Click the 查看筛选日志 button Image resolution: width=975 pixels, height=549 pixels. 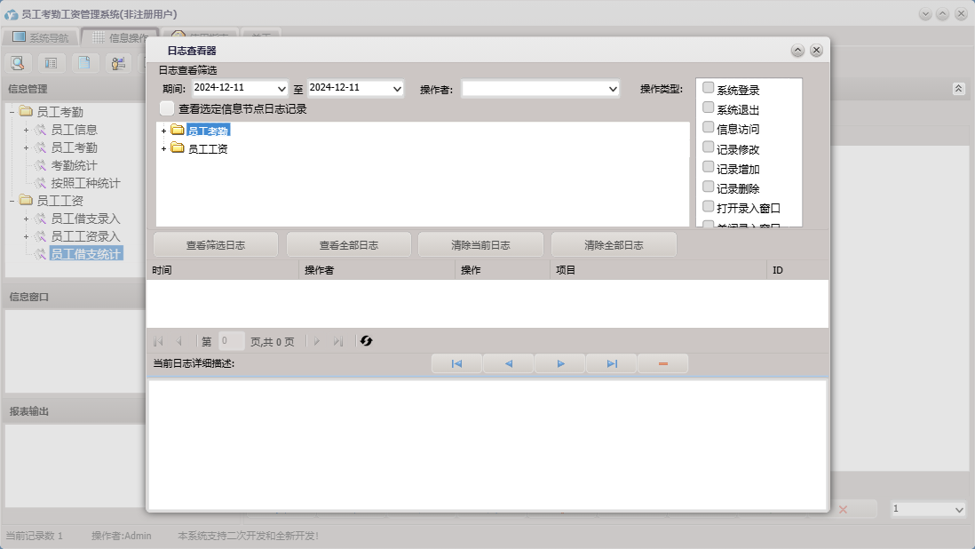pos(216,245)
